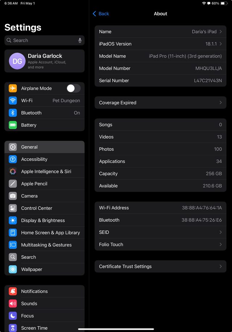
Task: Expand the Coverage Expired row
Action: tap(161, 103)
